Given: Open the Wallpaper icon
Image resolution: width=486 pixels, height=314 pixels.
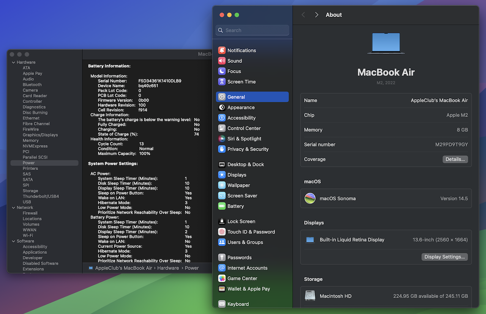Looking at the screenshot, I should pos(222,185).
